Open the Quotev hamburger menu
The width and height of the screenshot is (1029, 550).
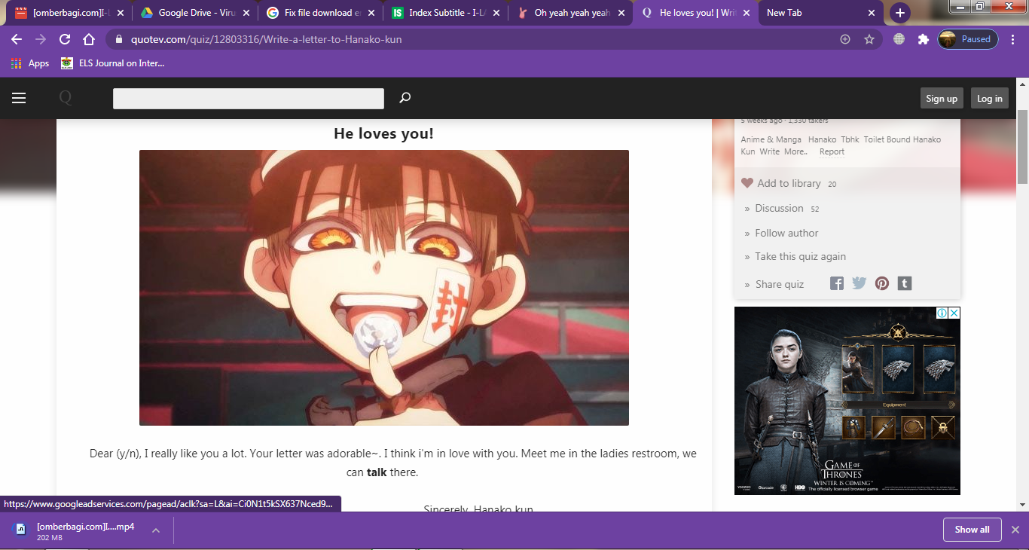point(19,98)
